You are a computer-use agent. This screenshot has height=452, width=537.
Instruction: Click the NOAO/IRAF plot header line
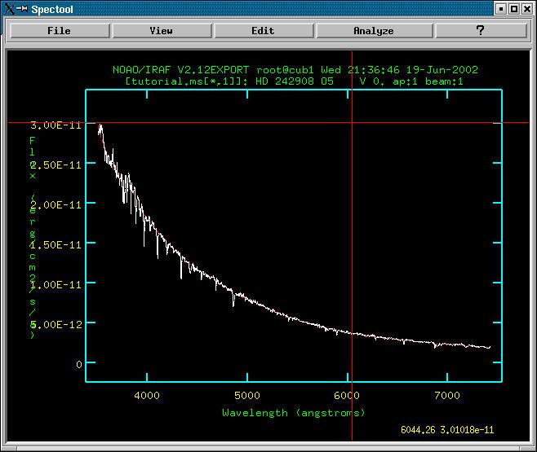tap(295, 70)
